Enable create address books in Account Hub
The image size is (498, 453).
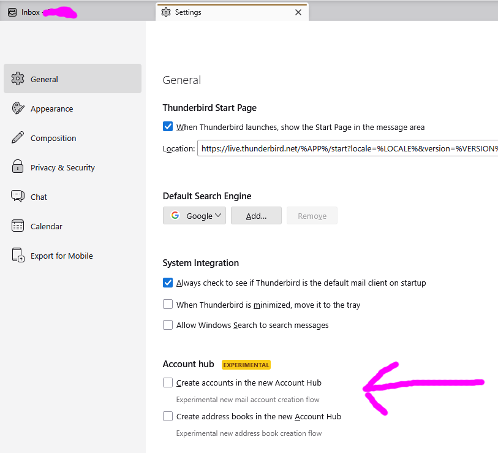tap(168, 416)
